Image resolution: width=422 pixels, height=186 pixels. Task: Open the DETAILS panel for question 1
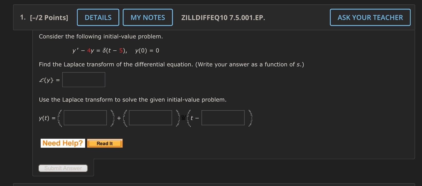pyautogui.click(x=98, y=17)
